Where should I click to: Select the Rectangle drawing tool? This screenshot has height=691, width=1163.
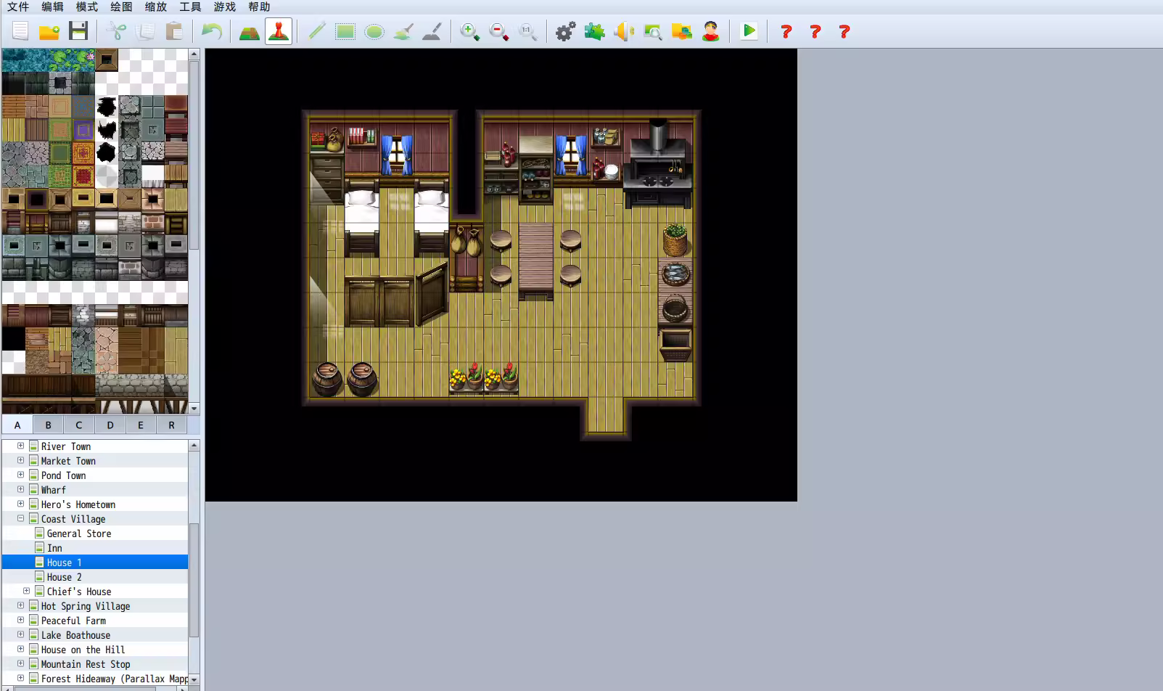coord(345,31)
